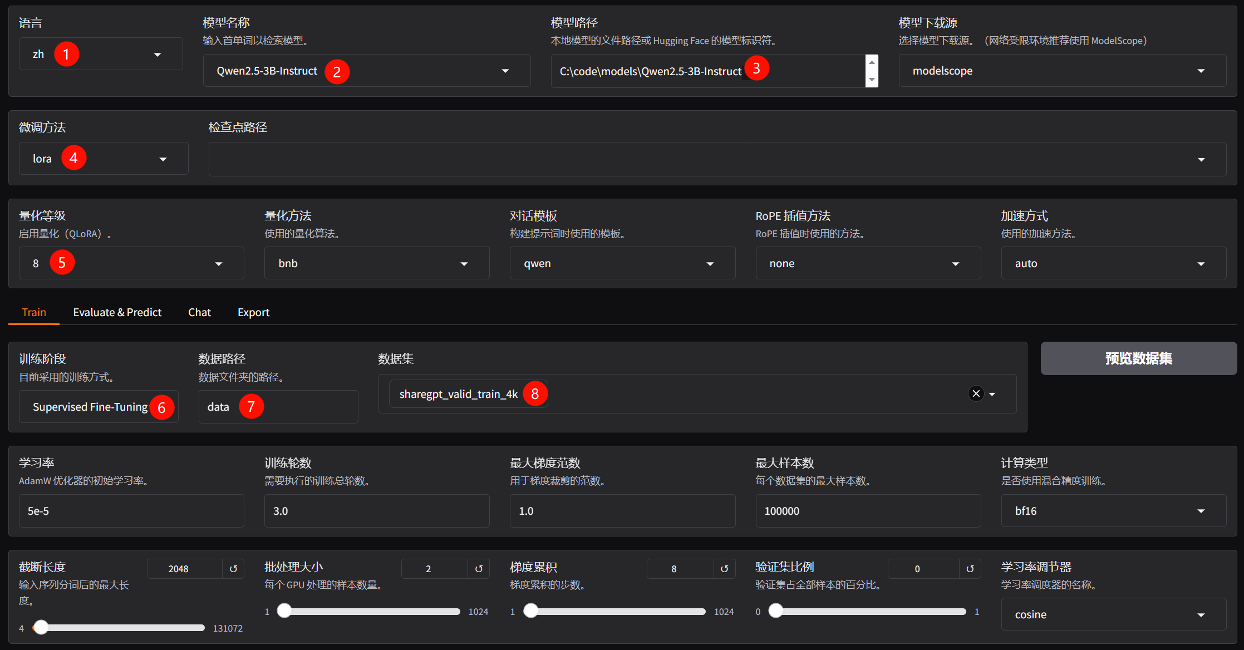Screen dimensions: 1244x650
Task: Reset the 梯度累积 value with its reset icon
Action: point(724,569)
